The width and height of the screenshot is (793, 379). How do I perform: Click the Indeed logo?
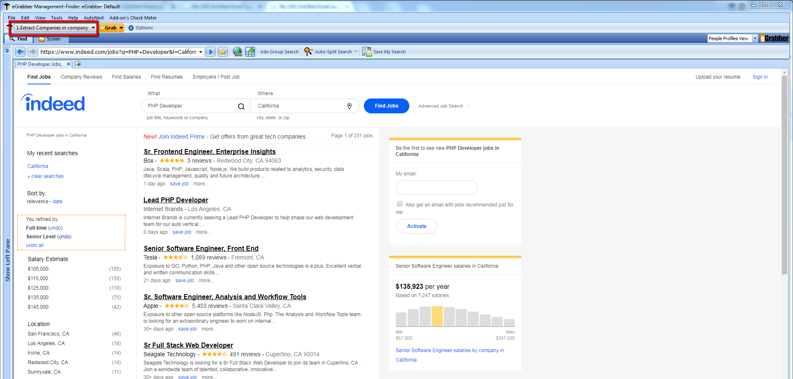click(53, 103)
